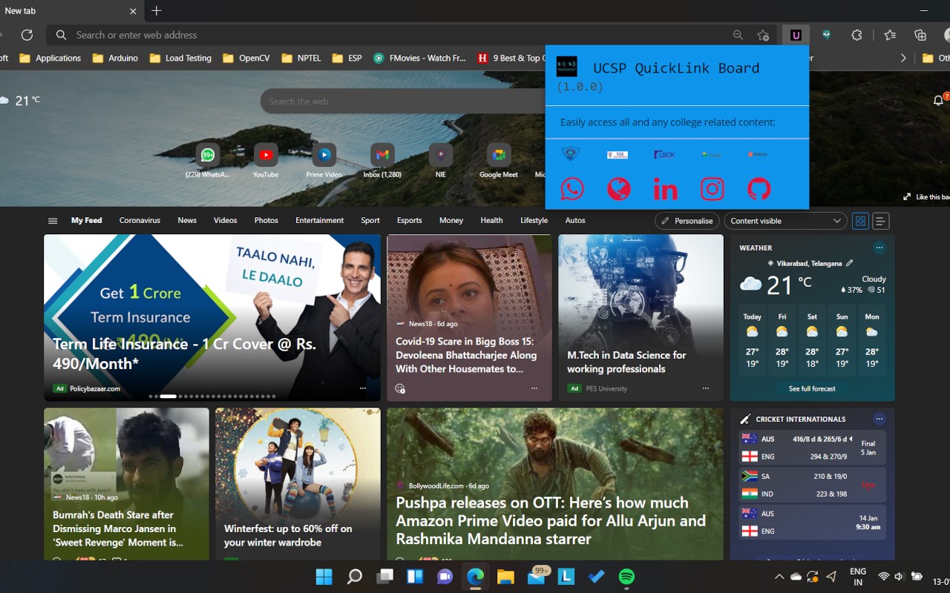This screenshot has width=950, height=593.
Task: Select the Esports feed tab
Action: point(409,220)
